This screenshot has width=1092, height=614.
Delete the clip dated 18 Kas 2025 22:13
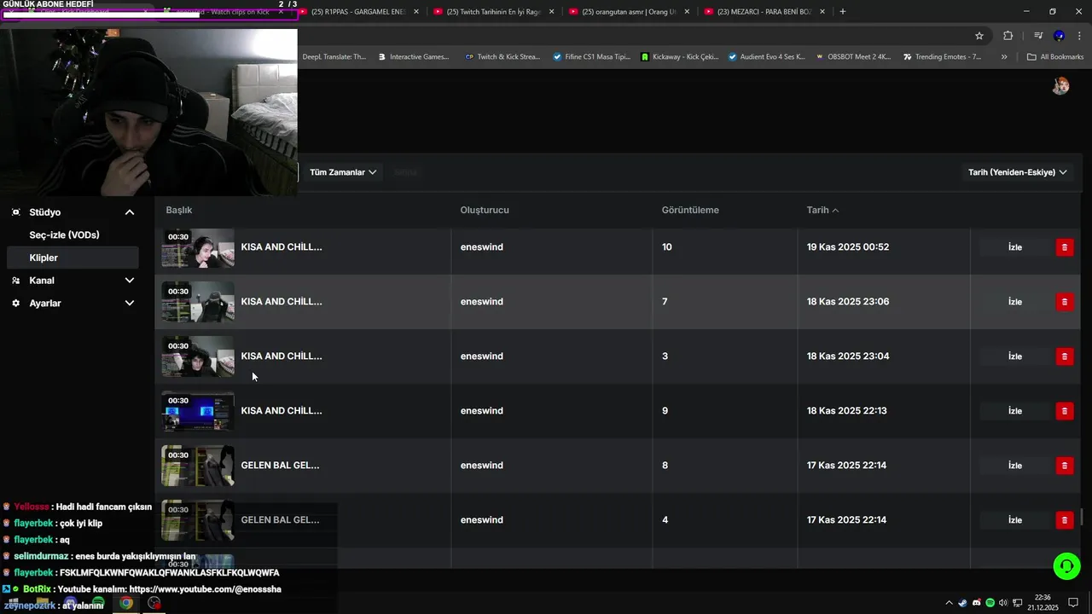pos(1064,411)
